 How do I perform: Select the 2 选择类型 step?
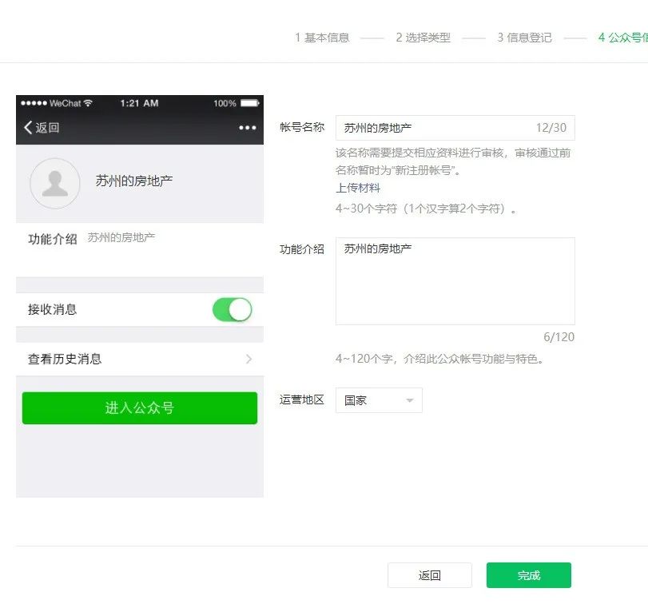pos(421,38)
